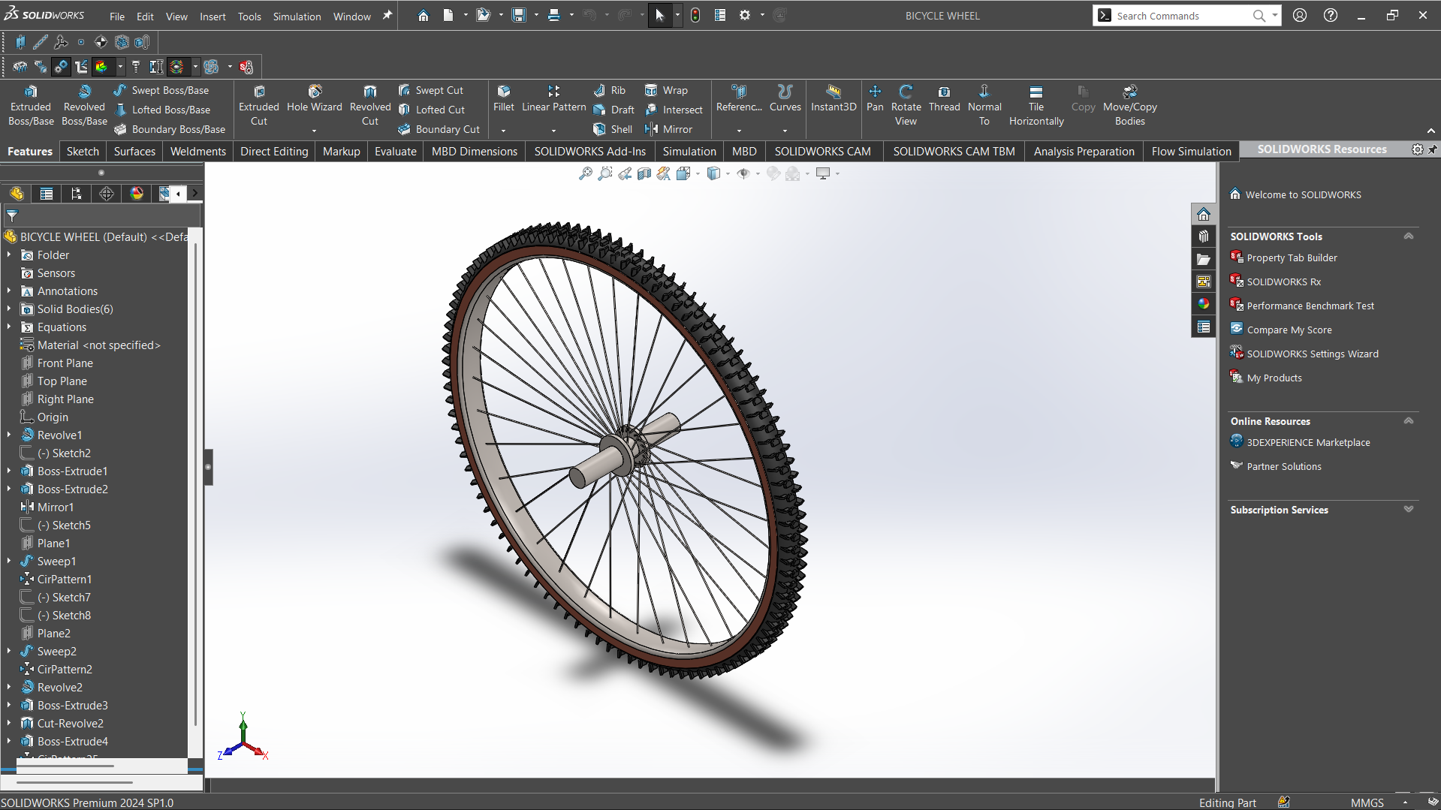Activate the Zoom to Fit icon
1441x810 pixels.
[x=586, y=174]
